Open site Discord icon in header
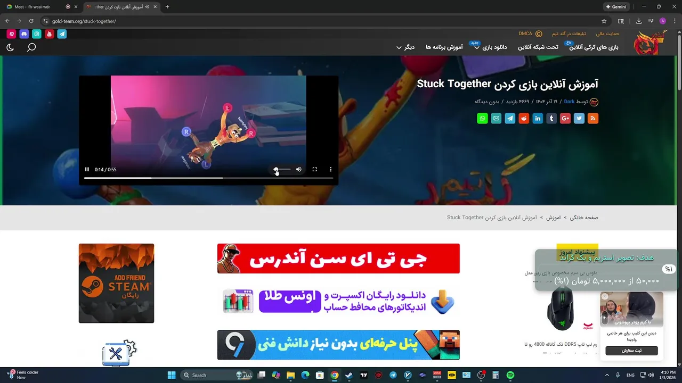Screen dimensions: 682x383 (24, 34)
